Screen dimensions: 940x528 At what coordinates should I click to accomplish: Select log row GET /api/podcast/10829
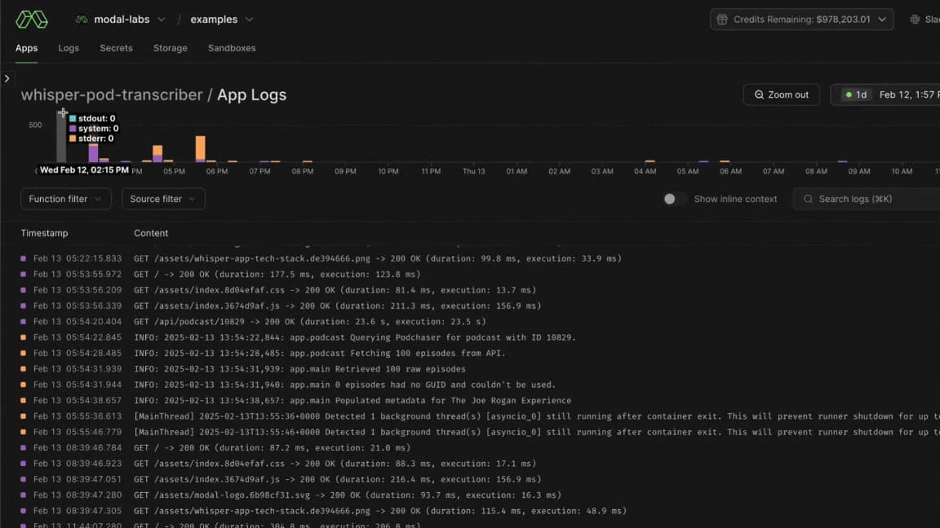pyautogui.click(x=470, y=322)
